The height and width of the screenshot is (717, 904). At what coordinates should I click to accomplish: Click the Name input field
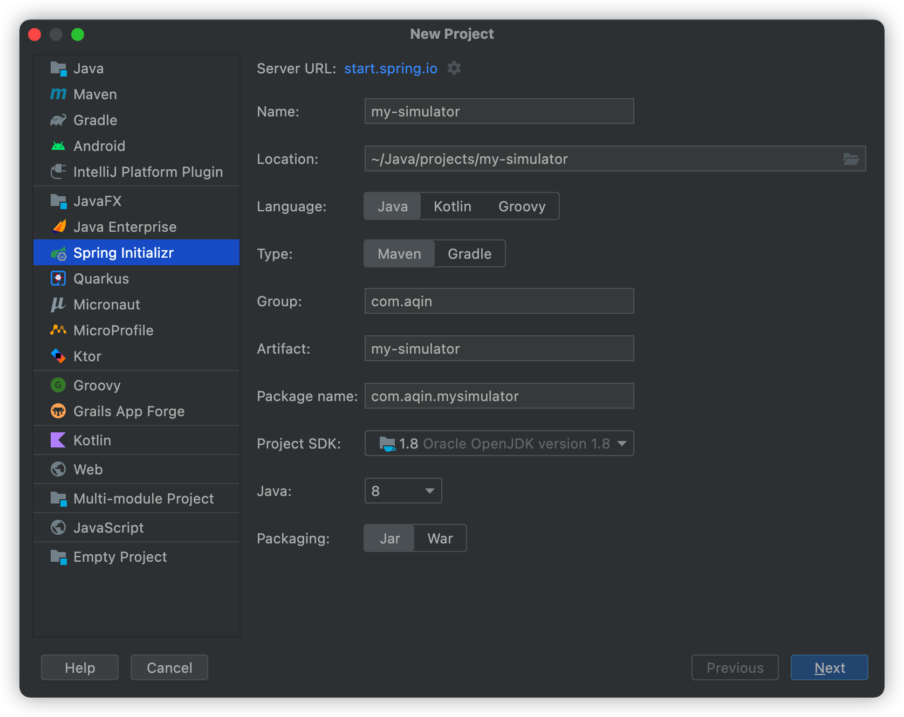[x=499, y=112]
